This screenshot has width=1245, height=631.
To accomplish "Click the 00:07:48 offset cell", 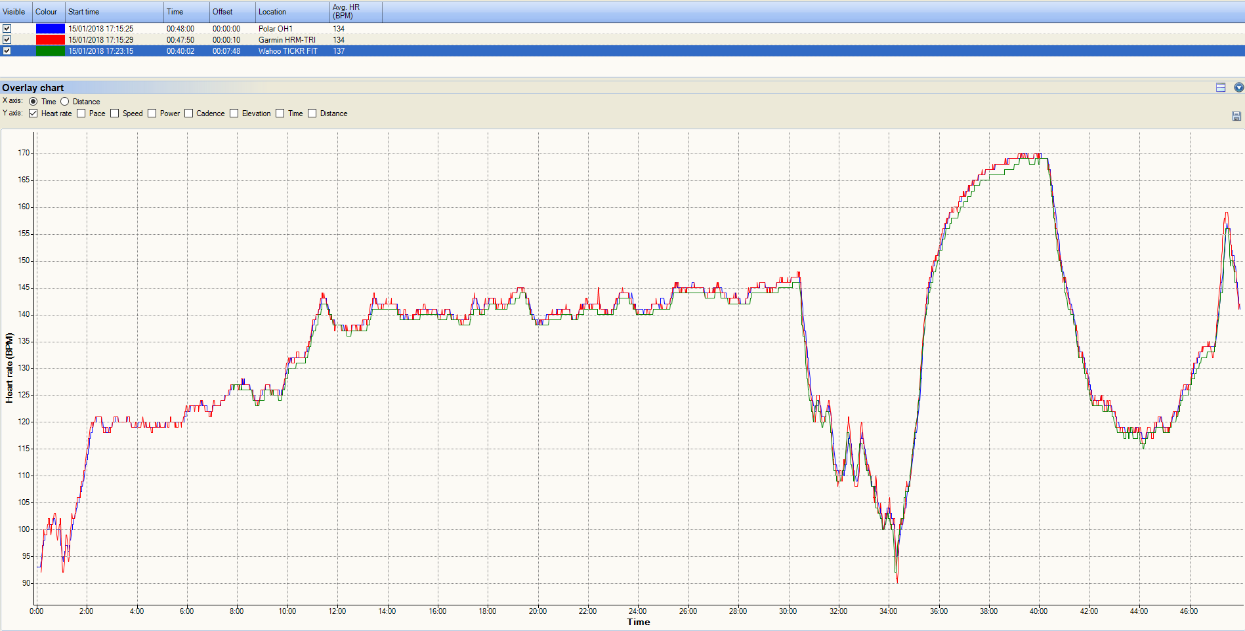I will coord(226,51).
